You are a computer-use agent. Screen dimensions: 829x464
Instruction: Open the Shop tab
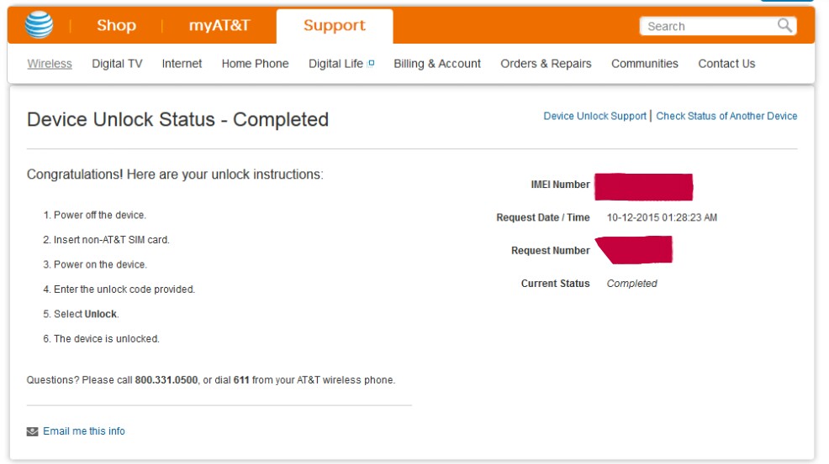coord(116,26)
